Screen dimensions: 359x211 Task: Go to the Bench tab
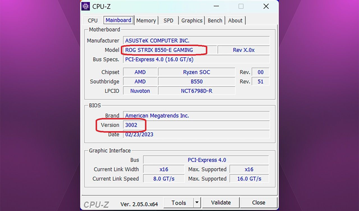click(215, 21)
